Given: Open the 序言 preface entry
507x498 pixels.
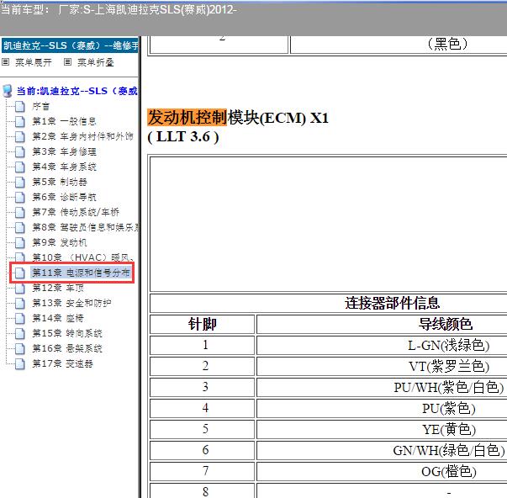Looking at the screenshot, I should point(40,107).
